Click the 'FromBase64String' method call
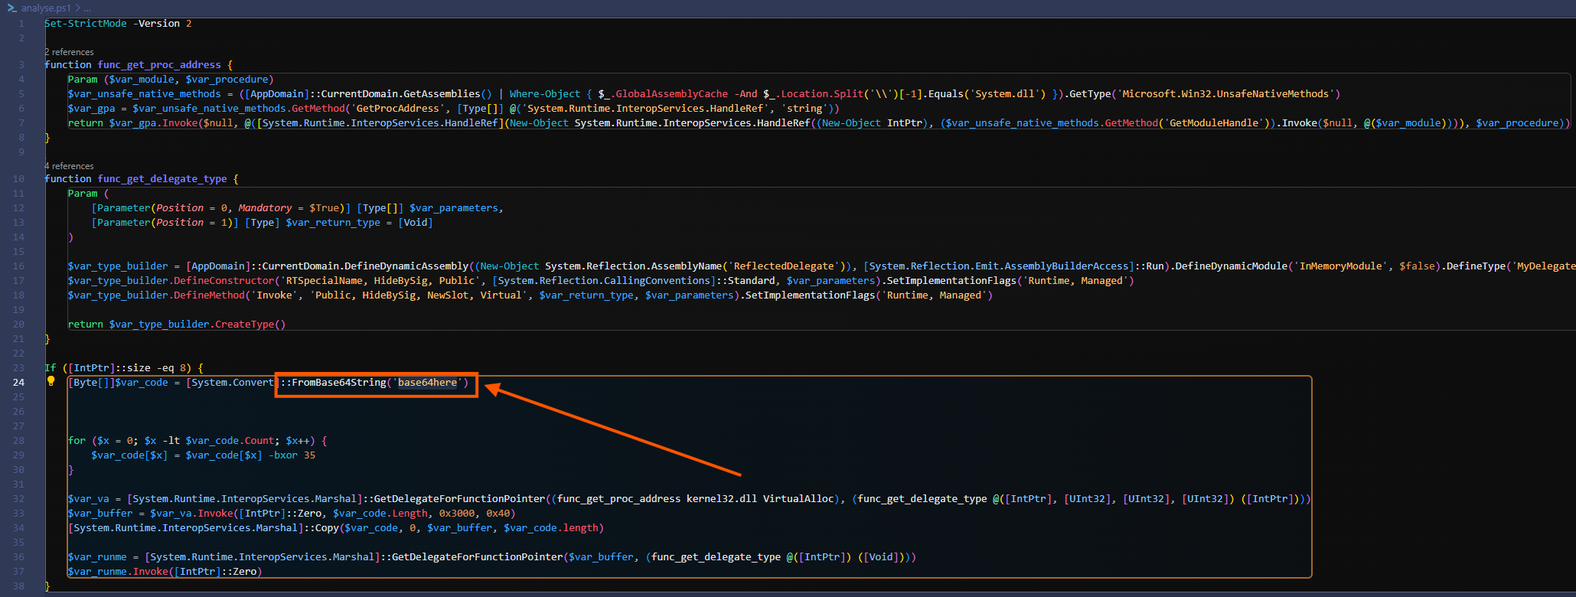Image resolution: width=1576 pixels, height=597 pixels. [339, 383]
